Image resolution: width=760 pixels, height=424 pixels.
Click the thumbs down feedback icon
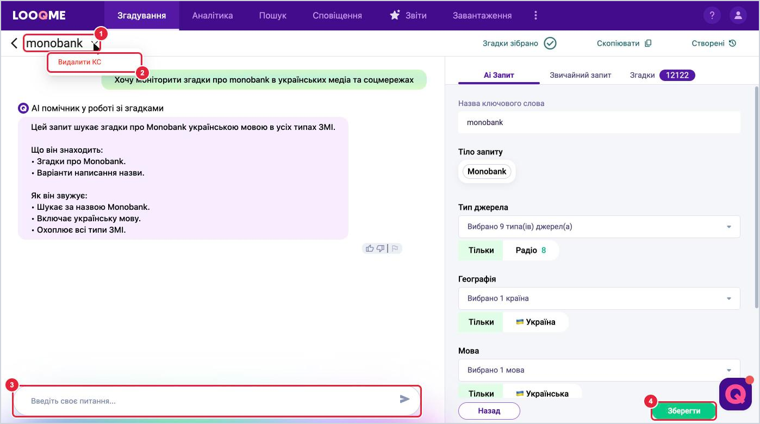[x=381, y=248]
